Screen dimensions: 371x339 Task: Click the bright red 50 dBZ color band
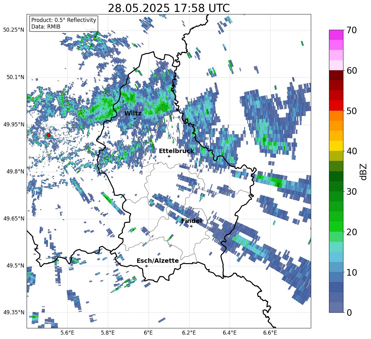pyautogui.click(x=336, y=106)
